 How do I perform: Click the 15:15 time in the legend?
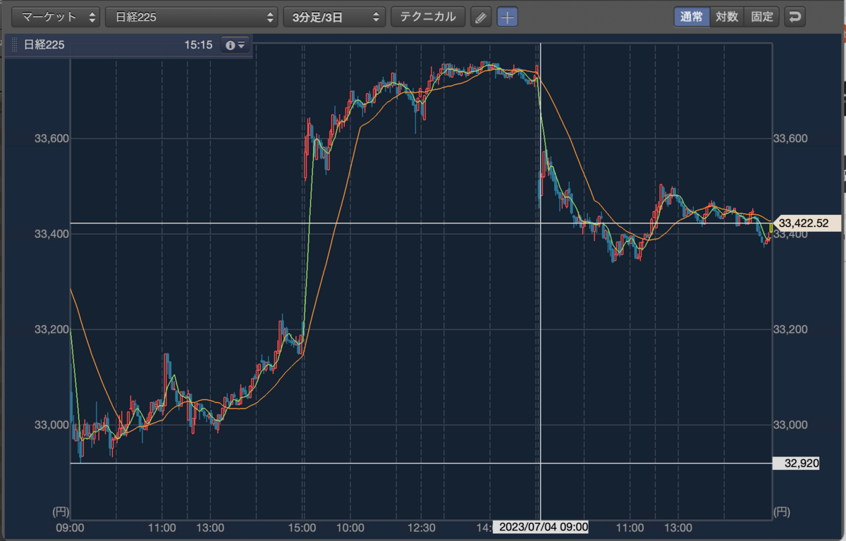(x=198, y=45)
